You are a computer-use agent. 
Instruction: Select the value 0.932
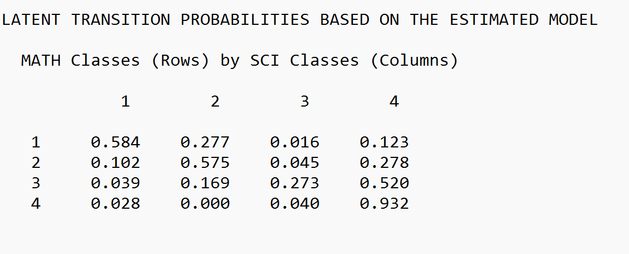coord(384,204)
